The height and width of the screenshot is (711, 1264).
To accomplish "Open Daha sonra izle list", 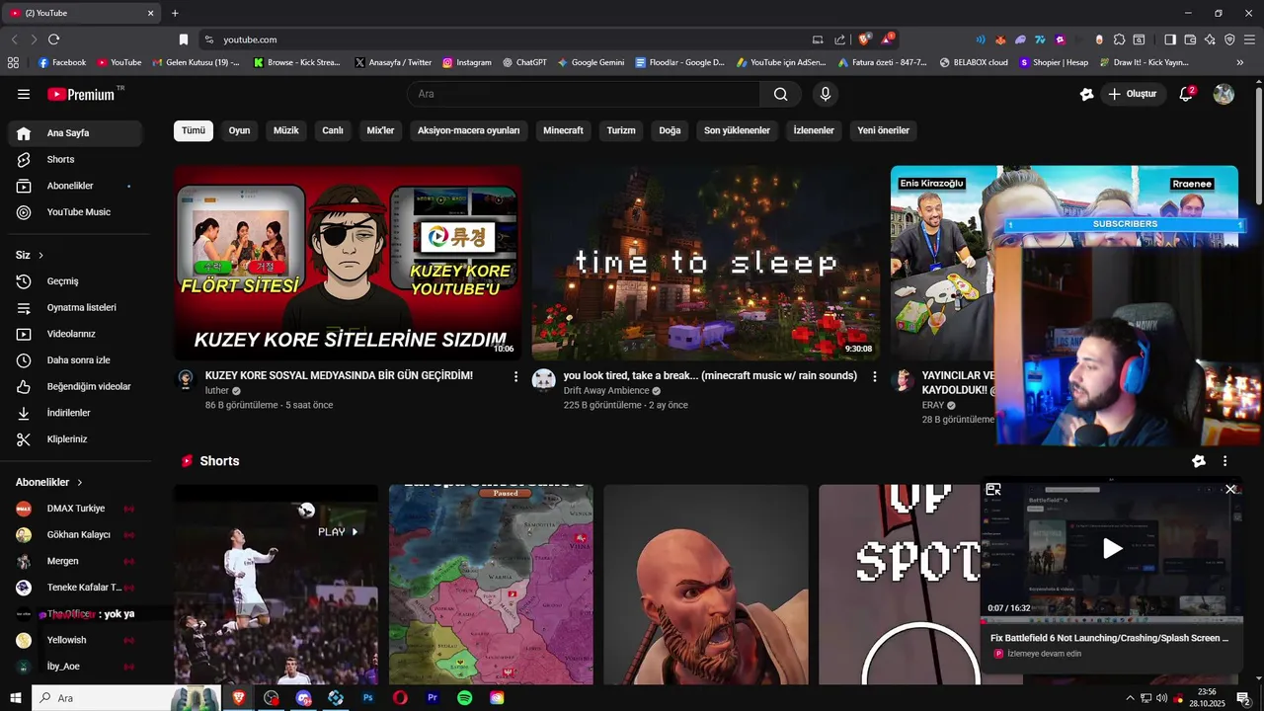I will [75, 360].
